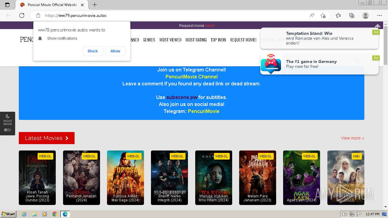
Task: Open Sheriff: Narko Integriti (2024) poster
Action: pos(169,178)
